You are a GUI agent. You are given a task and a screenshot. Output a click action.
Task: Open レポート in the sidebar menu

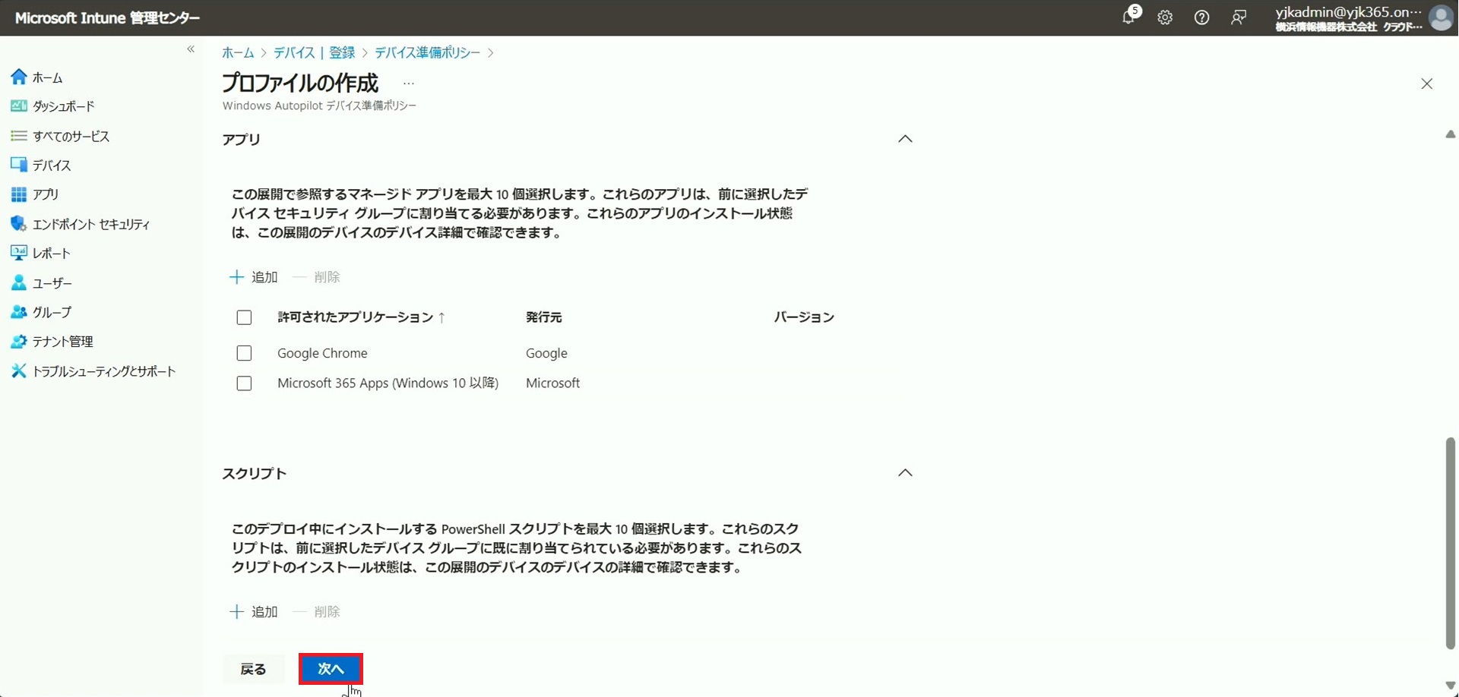coord(52,253)
